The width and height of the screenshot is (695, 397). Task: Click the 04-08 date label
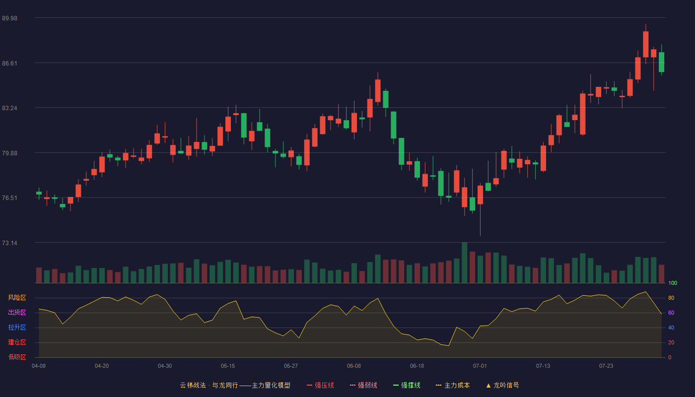pyautogui.click(x=39, y=366)
